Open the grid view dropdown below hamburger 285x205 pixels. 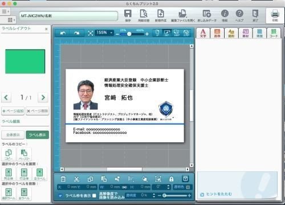pyautogui.click(x=11, y=20)
